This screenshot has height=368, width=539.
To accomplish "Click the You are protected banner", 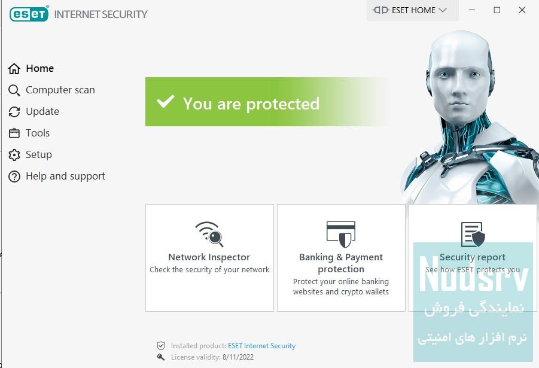I will [251, 104].
